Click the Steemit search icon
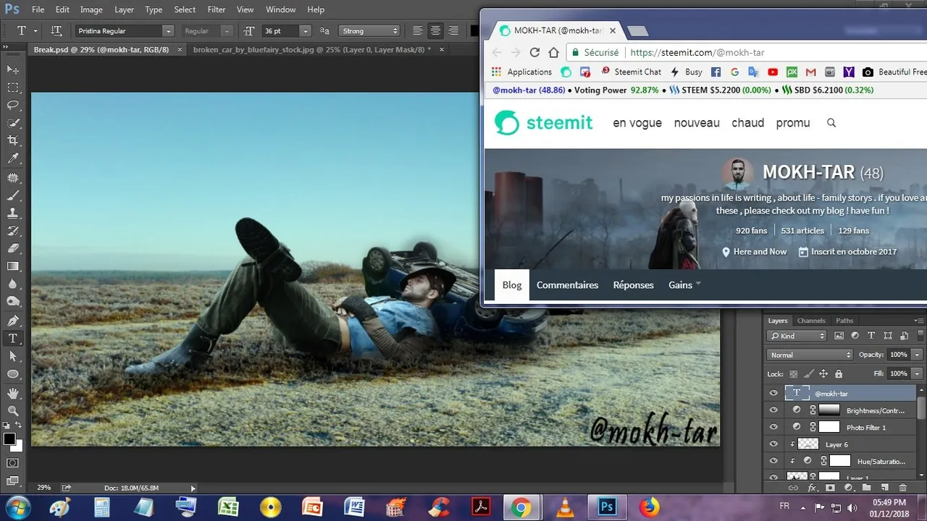 [x=831, y=123]
